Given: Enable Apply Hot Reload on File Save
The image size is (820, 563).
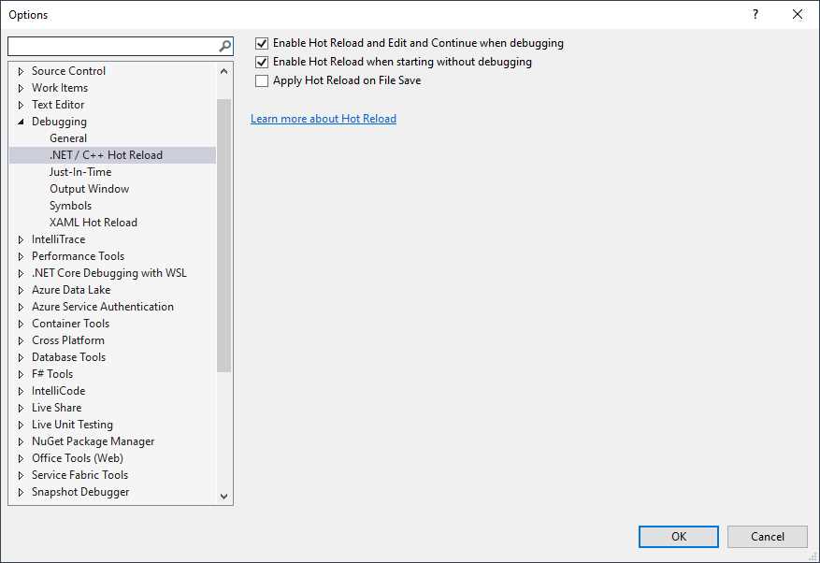Looking at the screenshot, I should pyautogui.click(x=262, y=80).
